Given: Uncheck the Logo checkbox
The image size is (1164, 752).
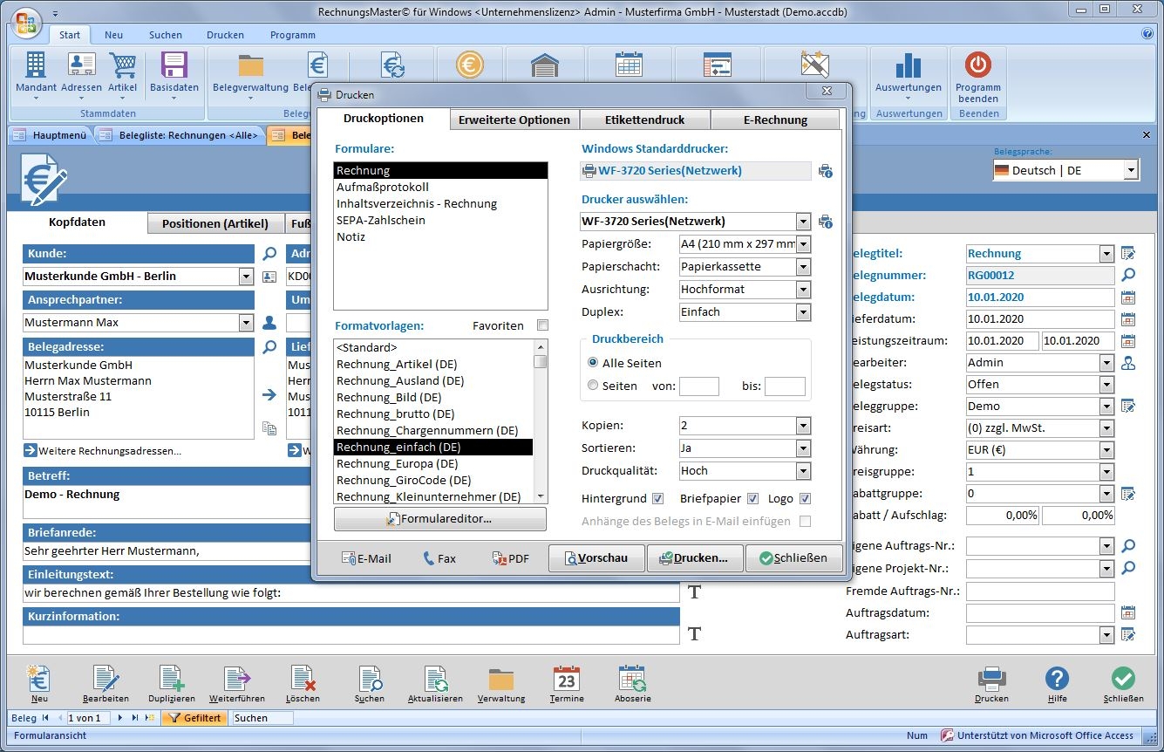Looking at the screenshot, I should pos(805,499).
